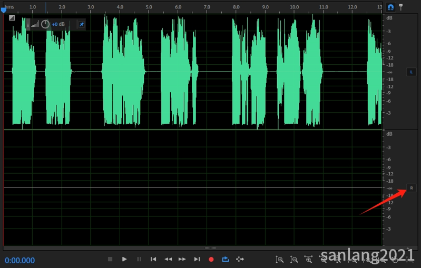This screenshot has height=268, width=421.
Task: Click the Pause button
Action: coord(139,259)
